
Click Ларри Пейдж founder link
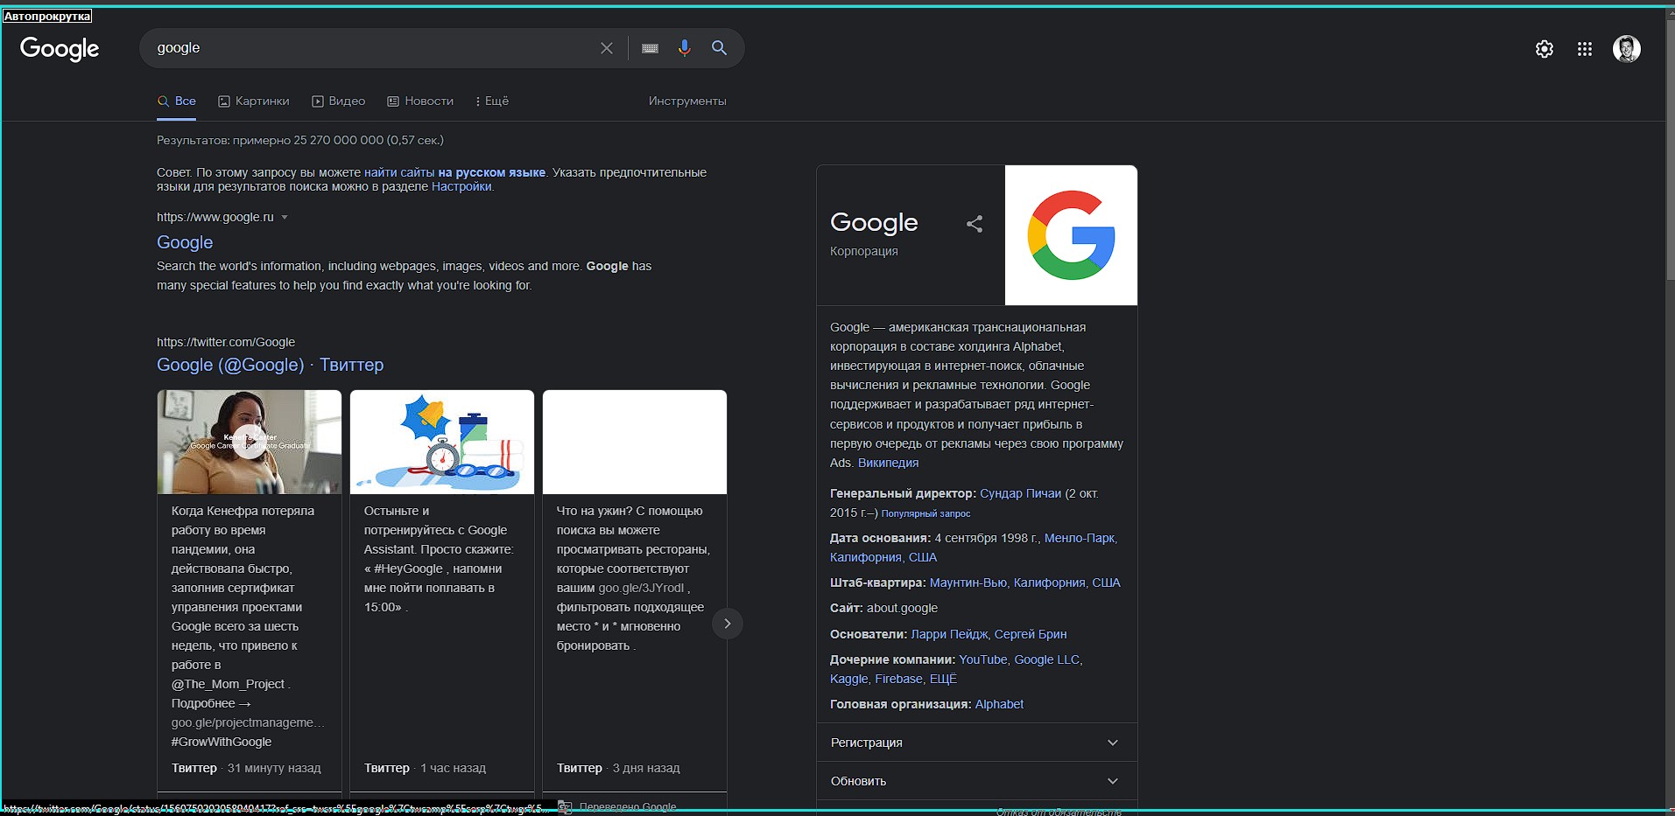[949, 634]
